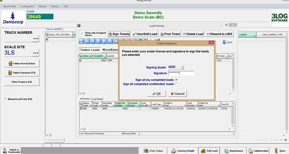289x154 pixels.
Task: Click the Other Products button
Action: tap(22, 82)
